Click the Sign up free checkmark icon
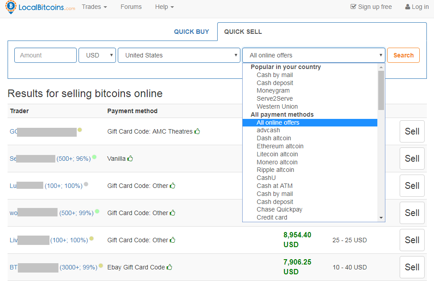The width and height of the screenshot is (434, 281). point(354,7)
